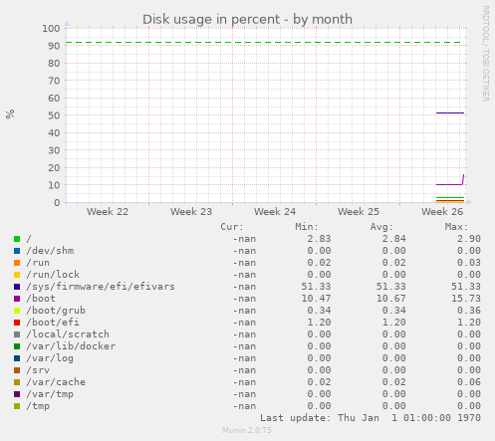Click the Munin 2.0.75 version text
The image size is (495, 441).
click(x=247, y=430)
